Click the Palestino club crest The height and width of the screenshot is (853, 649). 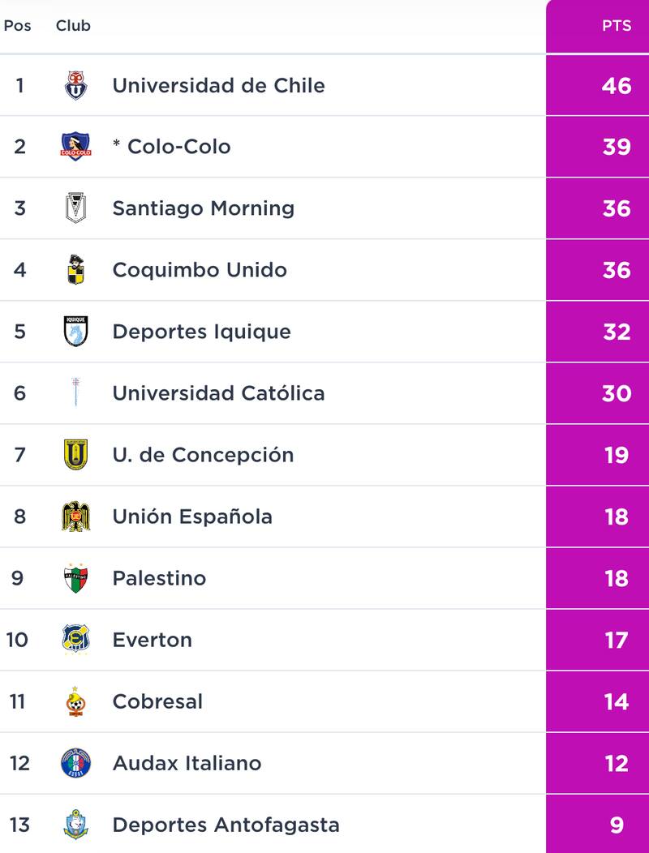[75, 578]
